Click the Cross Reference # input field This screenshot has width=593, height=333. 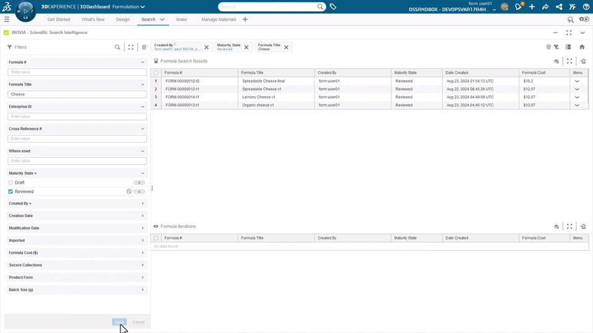(x=77, y=139)
